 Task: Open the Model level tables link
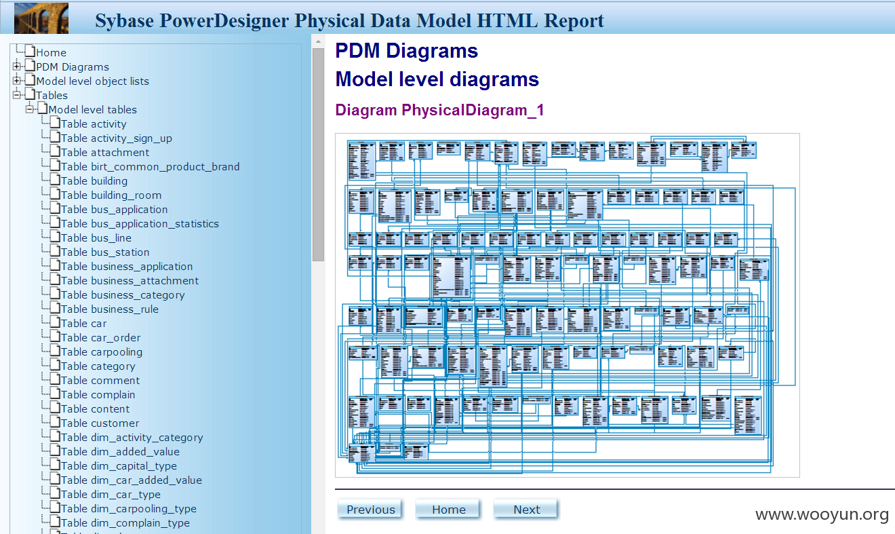[x=93, y=109]
